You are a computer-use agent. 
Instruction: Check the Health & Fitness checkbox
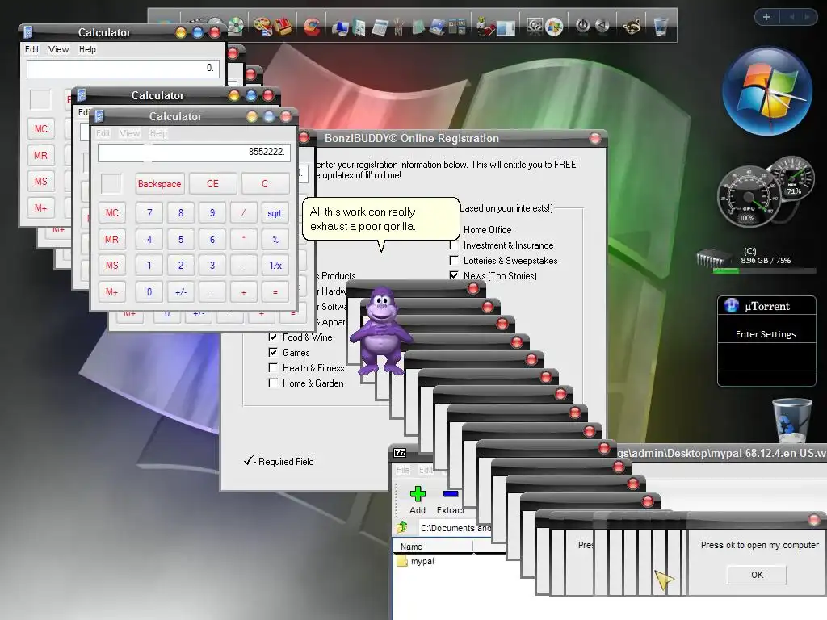273,367
